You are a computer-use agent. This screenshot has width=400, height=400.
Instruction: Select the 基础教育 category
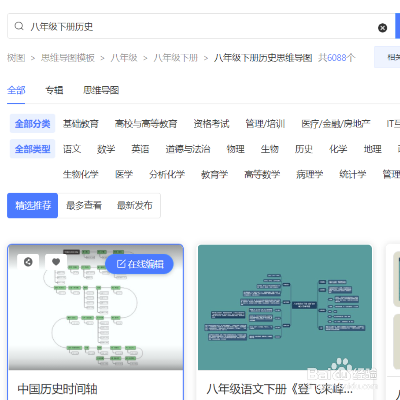click(x=81, y=124)
